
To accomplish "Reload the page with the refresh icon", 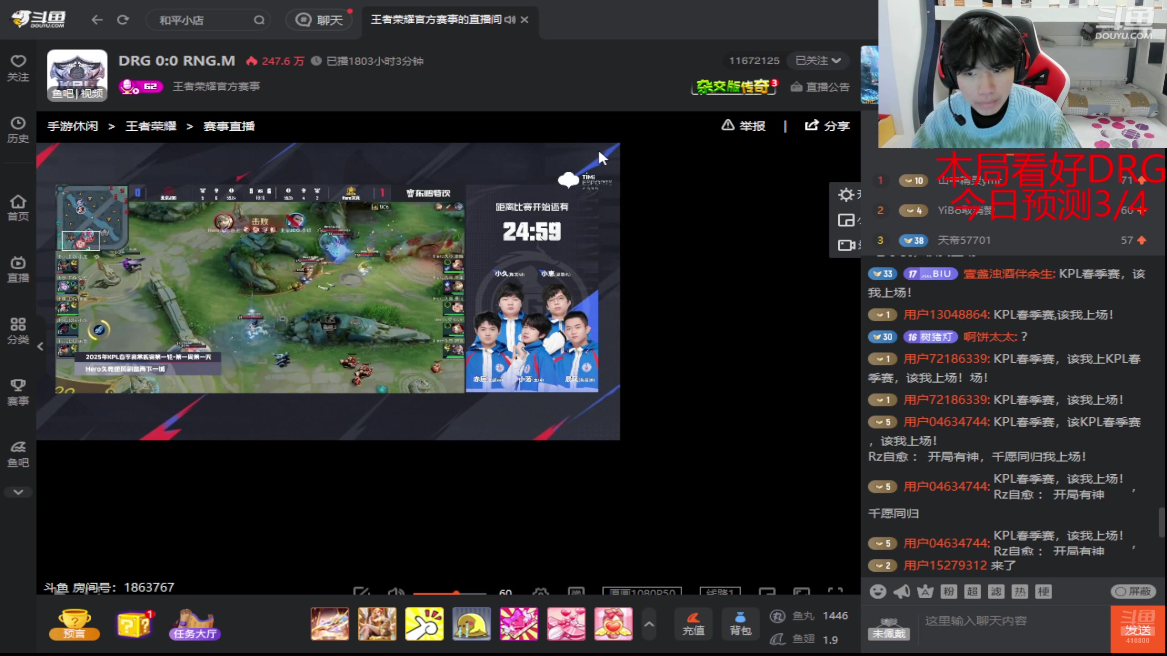I will (123, 20).
